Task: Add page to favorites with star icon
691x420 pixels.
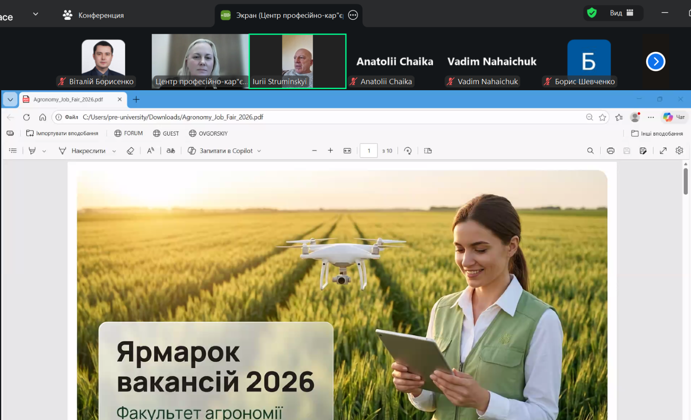Action: 602,117
